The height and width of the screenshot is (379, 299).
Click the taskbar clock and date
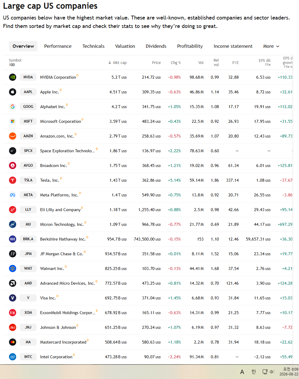pos(289,372)
